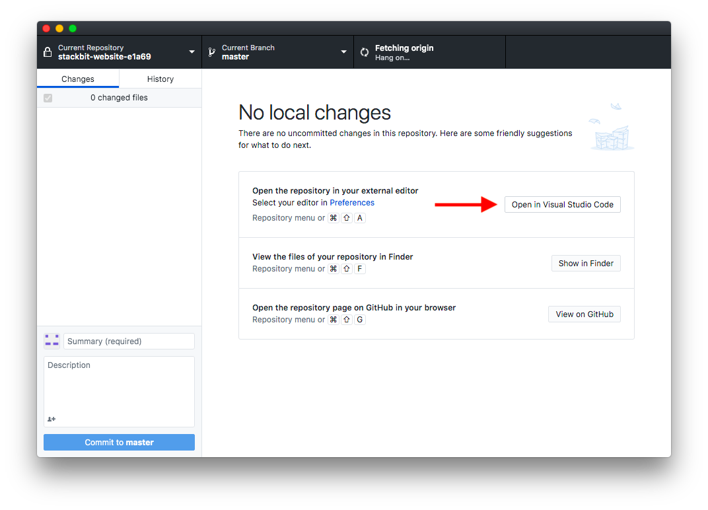Click the red close window button
This screenshot has height=510, width=708.
(46, 28)
